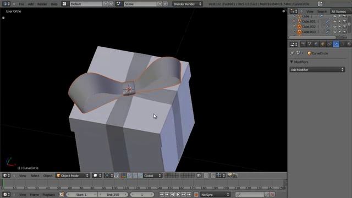This screenshot has width=352, height=198.
Task: Render an OpenGL animation of the viewport
Action: click(x=235, y=175)
